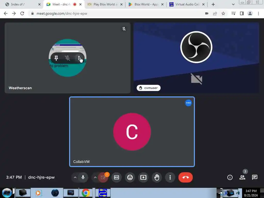Toggle the microphone in Meet controls

83,177
